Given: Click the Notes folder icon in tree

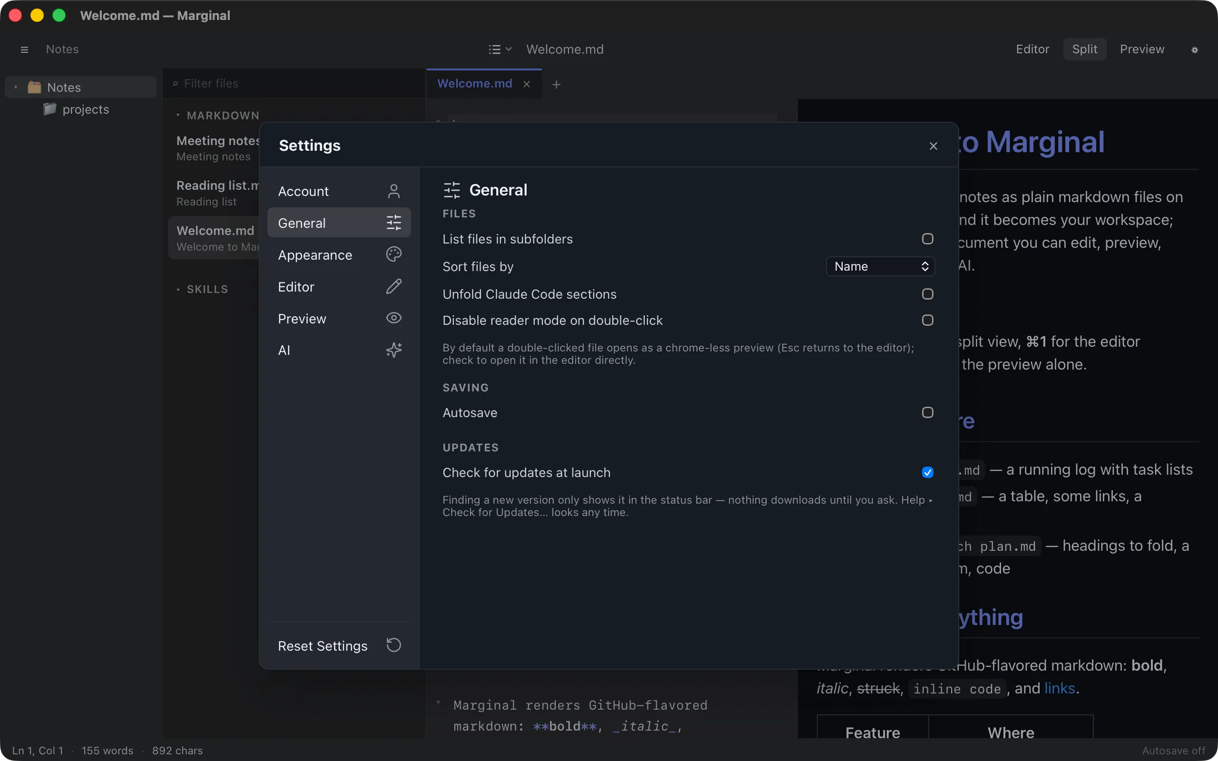Looking at the screenshot, I should click(x=34, y=87).
